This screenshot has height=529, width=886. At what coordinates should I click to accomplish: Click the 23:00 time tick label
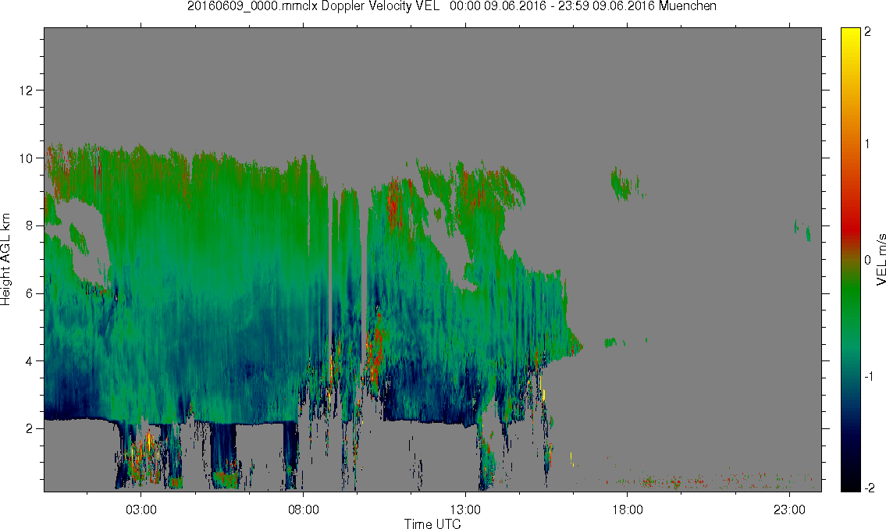point(789,509)
